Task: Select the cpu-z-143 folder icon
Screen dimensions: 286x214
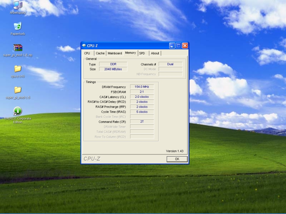Action: tap(18, 72)
